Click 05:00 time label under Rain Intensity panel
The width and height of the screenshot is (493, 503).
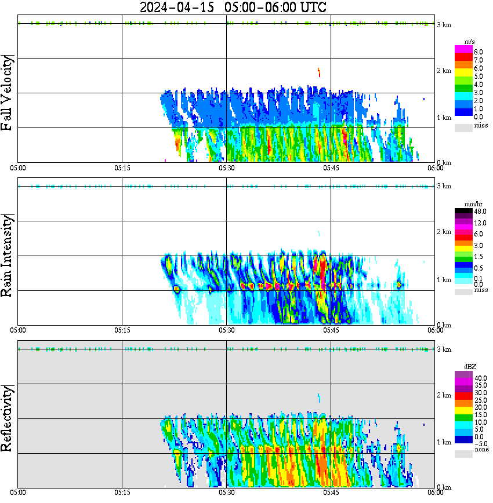[x=18, y=330]
